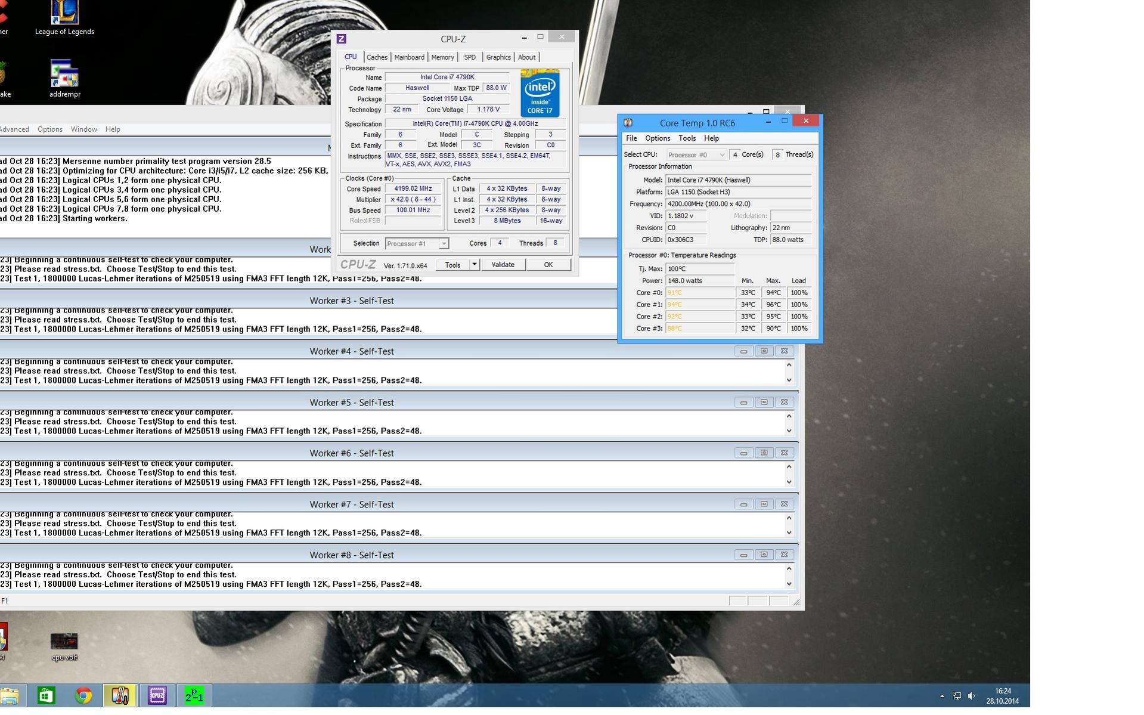Click OK in the CPU-Z window

[x=548, y=265]
